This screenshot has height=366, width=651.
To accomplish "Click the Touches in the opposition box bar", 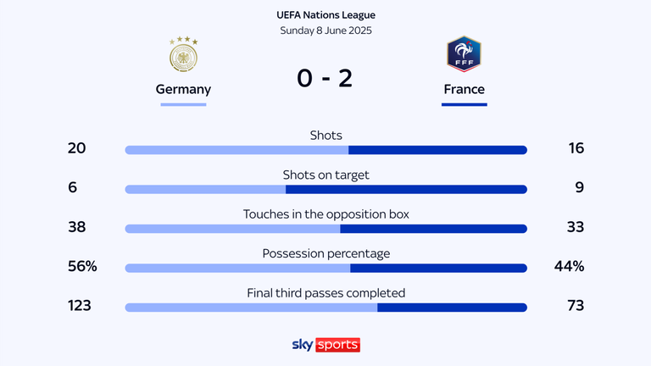I will (325, 229).
